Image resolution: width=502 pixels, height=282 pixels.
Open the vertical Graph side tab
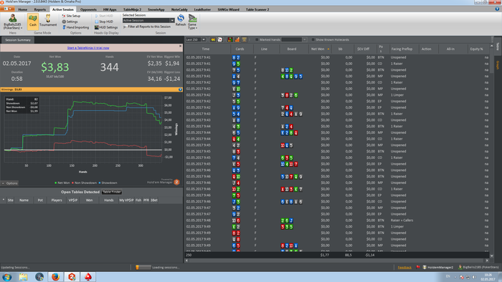coord(498,65)
